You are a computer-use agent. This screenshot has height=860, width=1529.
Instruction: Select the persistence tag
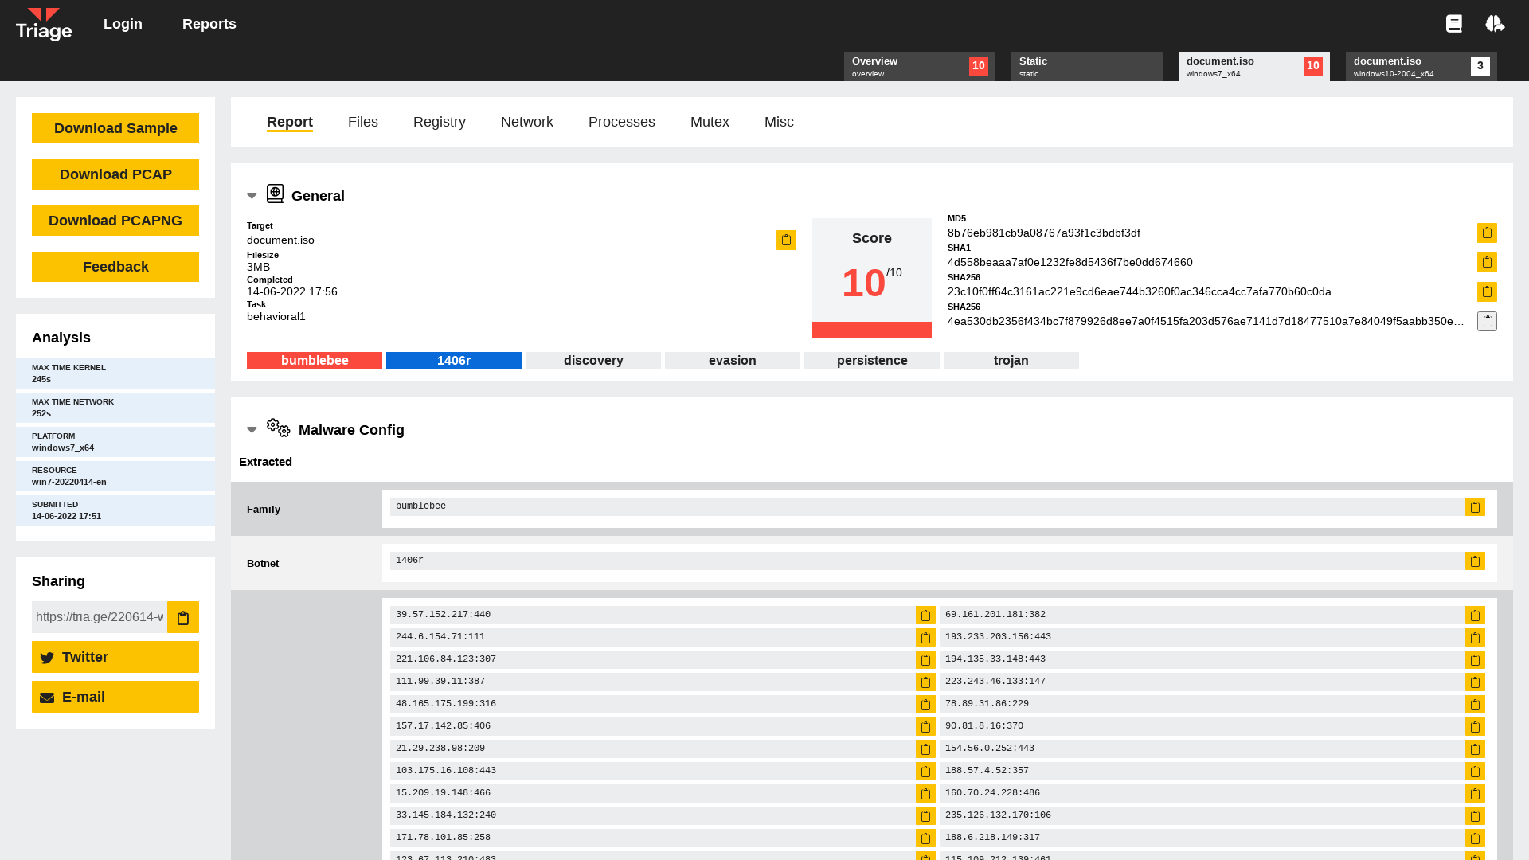click(872, 361)
